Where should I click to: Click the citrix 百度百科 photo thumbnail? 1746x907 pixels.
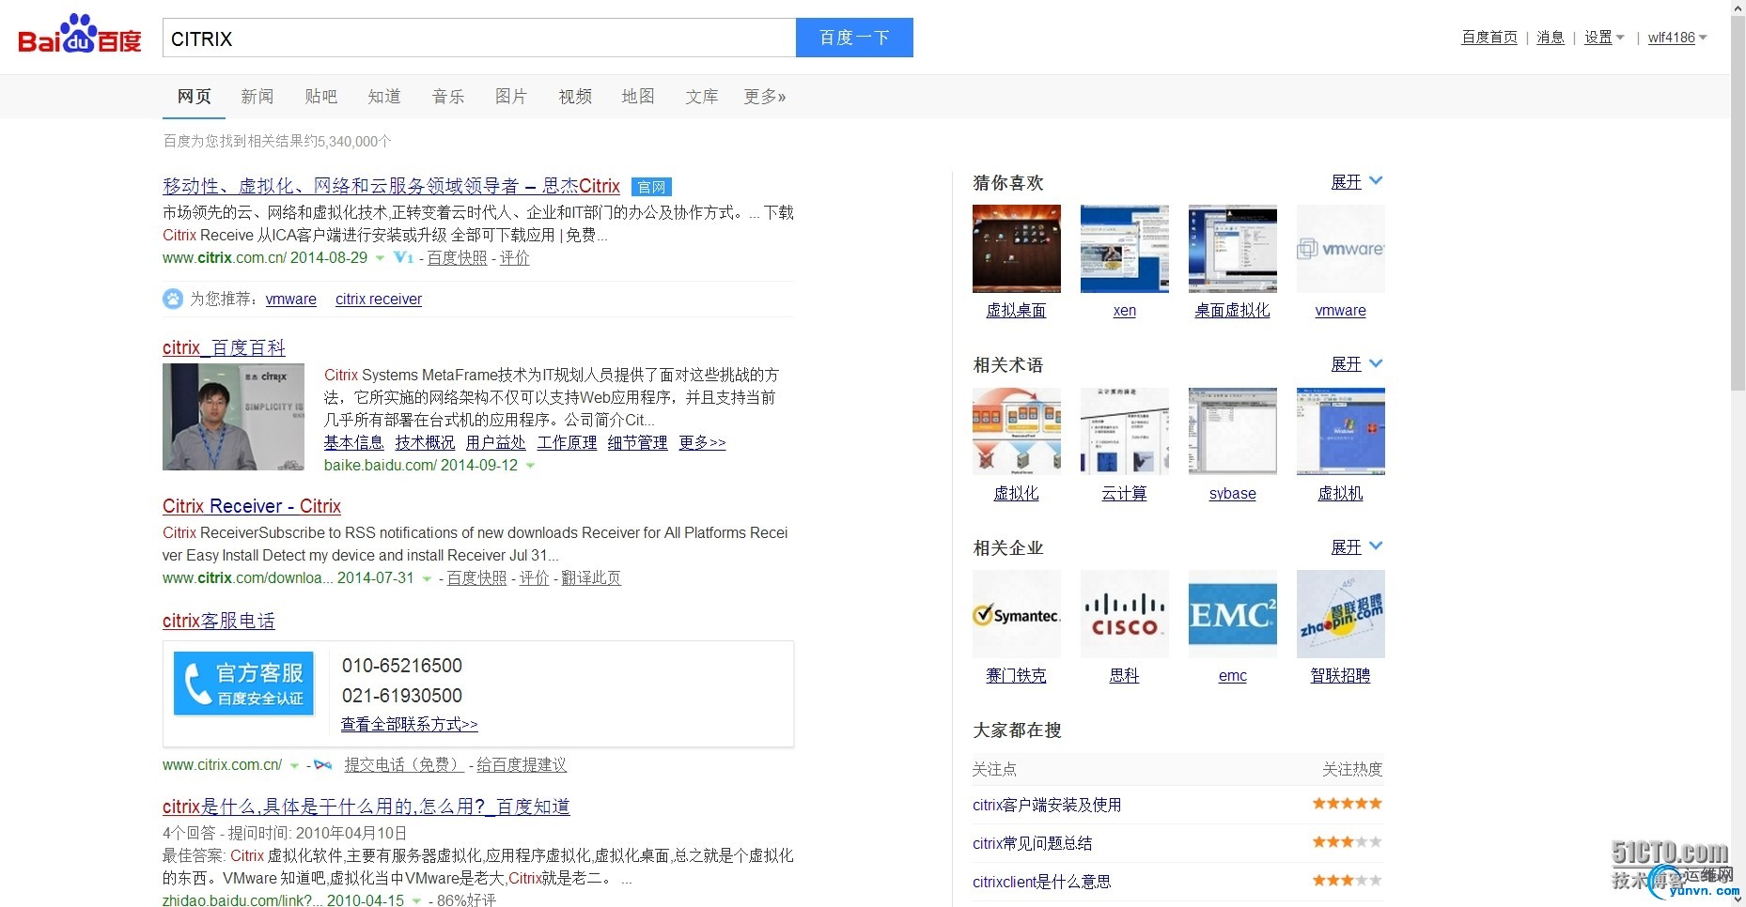click(233, 417)
